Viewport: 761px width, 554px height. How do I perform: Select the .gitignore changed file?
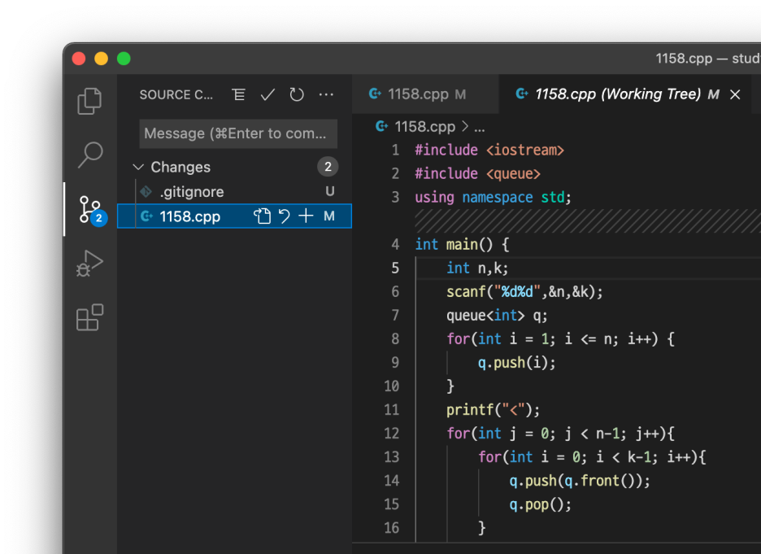[x=234, y=192]
